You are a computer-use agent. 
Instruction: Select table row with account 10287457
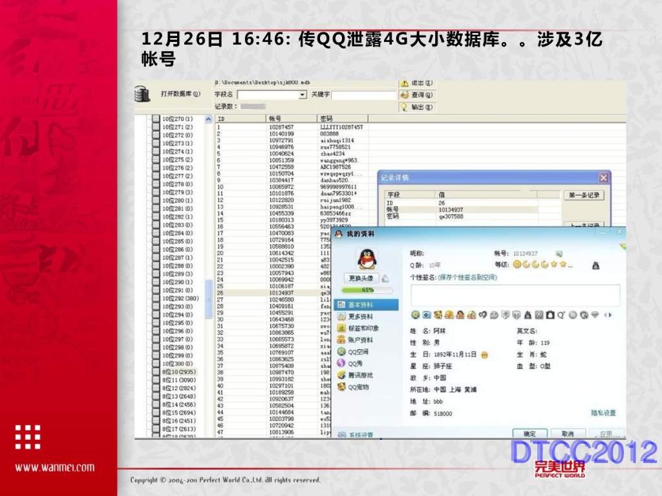292,127
